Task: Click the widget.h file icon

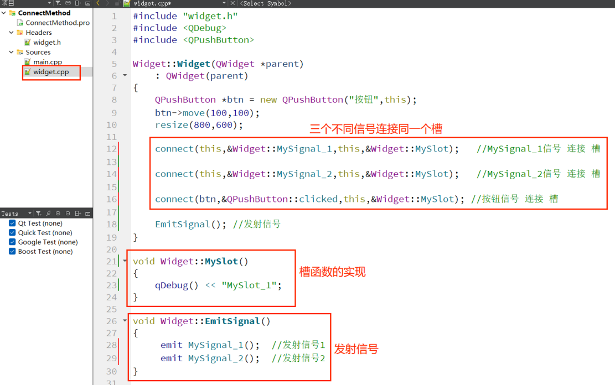Action: pos(28,42)
